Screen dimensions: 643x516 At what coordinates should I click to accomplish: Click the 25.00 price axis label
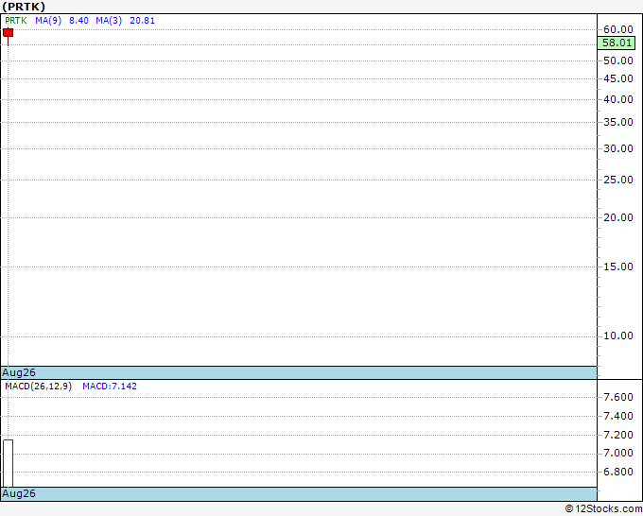pyautogui.click(x=618, y=180)
